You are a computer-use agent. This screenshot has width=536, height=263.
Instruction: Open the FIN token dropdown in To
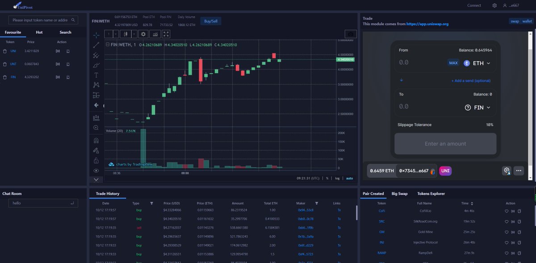[x=477, y=108]
